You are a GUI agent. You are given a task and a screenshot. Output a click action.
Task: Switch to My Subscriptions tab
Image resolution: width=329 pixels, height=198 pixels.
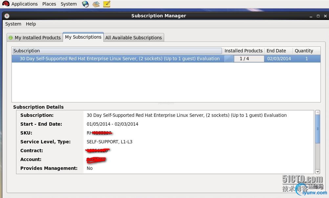tap(83, 37)
